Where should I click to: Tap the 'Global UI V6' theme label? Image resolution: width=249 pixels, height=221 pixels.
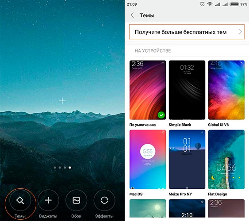click(x=218, y=125)
